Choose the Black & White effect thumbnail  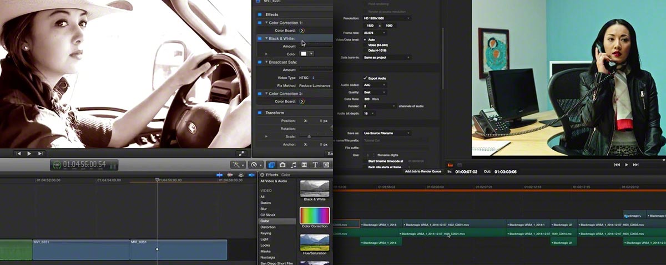click(315, 188)
